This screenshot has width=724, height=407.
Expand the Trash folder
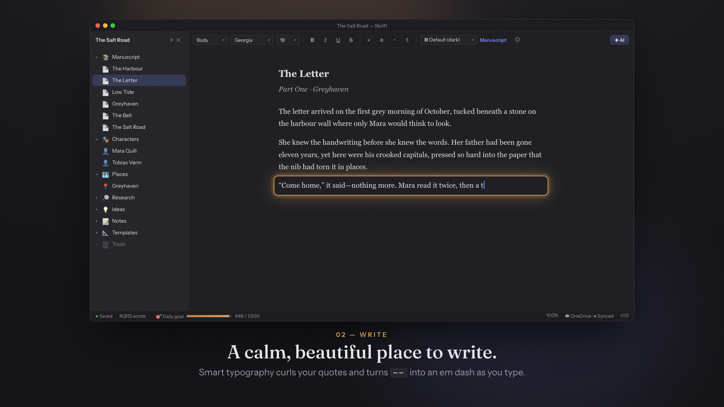point(97,245)
